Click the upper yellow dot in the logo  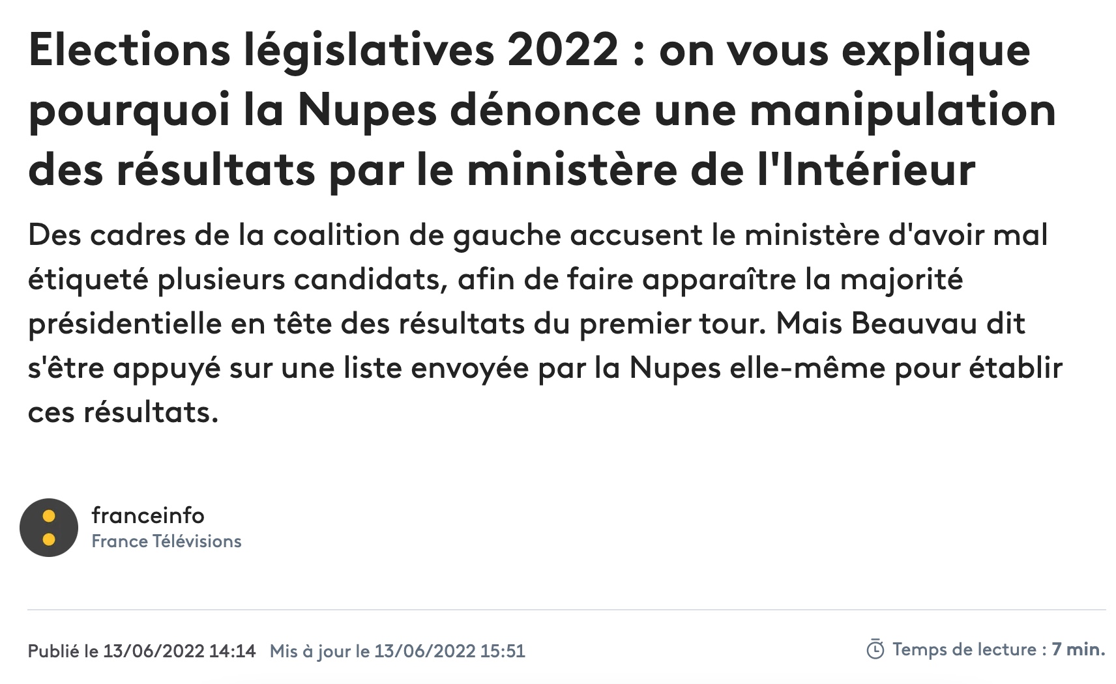[49, 517]
